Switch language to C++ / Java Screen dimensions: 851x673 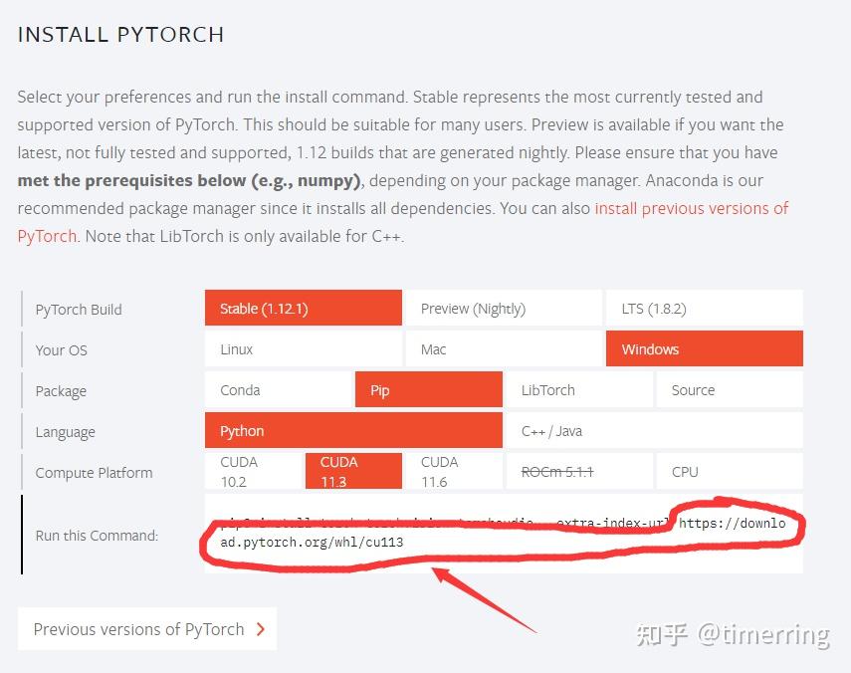pos(653,430)
